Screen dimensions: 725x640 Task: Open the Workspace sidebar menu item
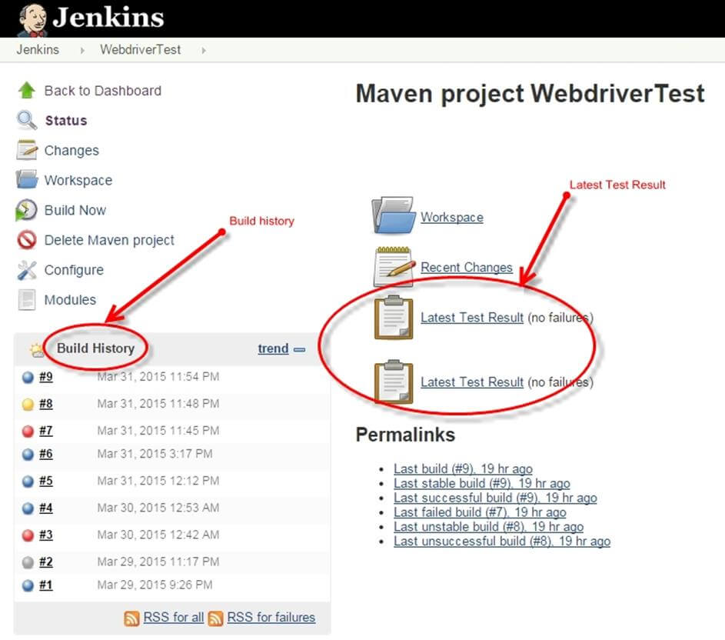tap(78, 180)
